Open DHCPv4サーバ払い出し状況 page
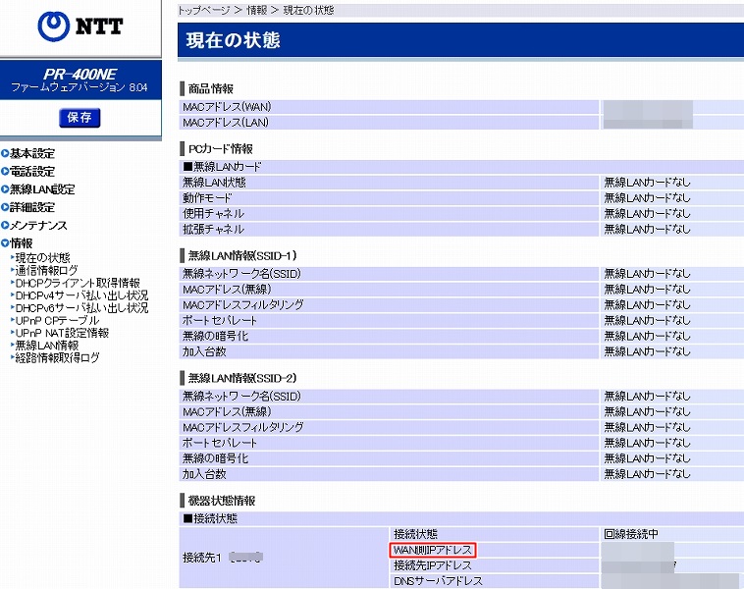744x589 pixels. click(x=81, y=295)
